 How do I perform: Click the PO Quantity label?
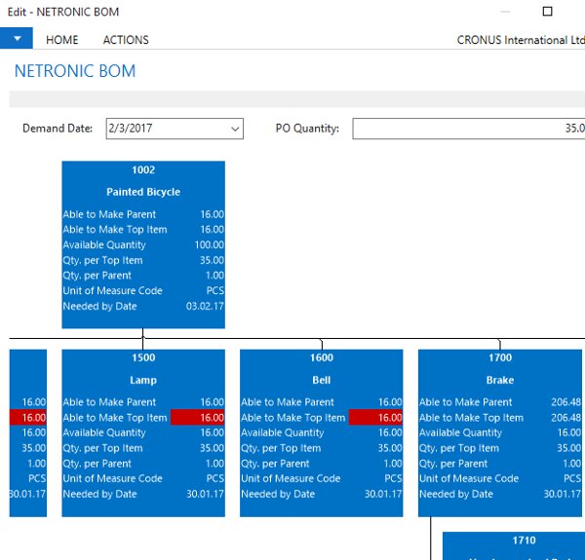pos(307,129)
